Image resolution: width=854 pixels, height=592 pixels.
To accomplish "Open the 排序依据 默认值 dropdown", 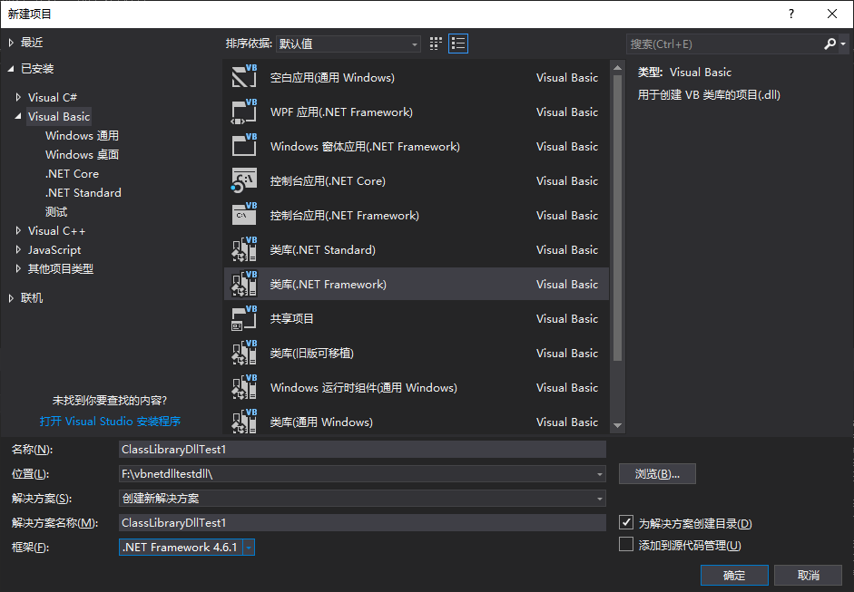I will [414, 43].
